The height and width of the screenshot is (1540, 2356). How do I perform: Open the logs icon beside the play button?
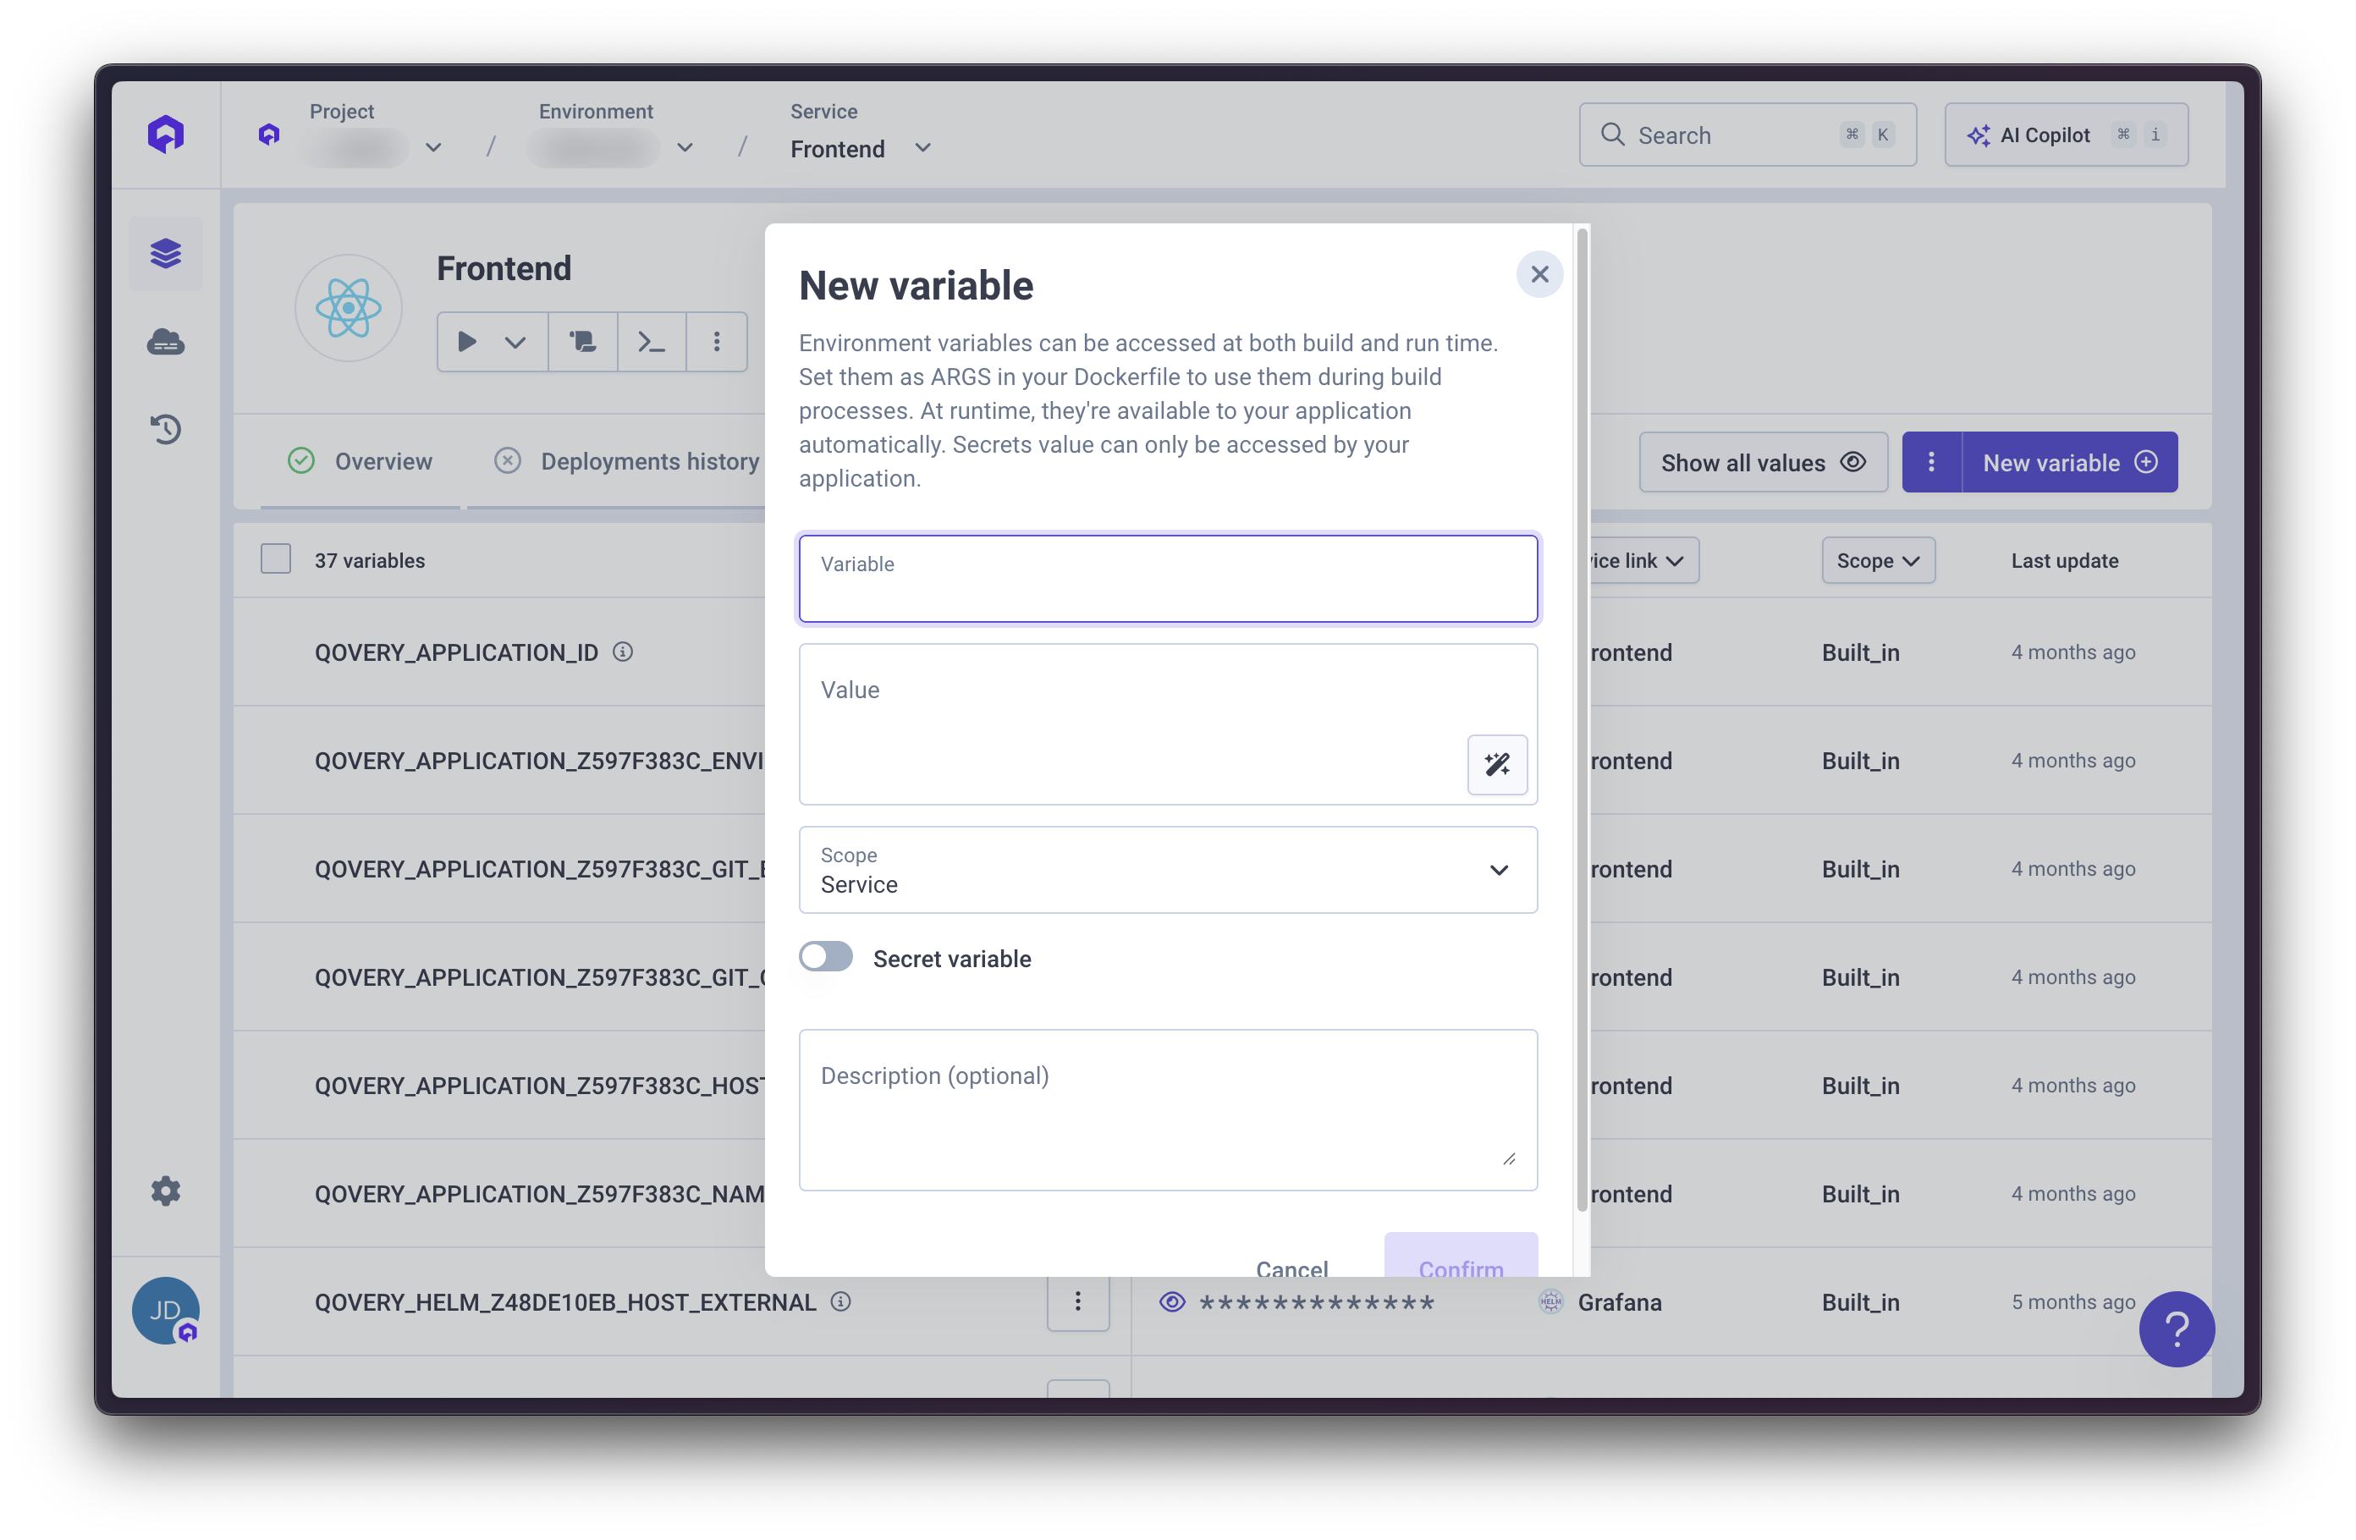582,342
